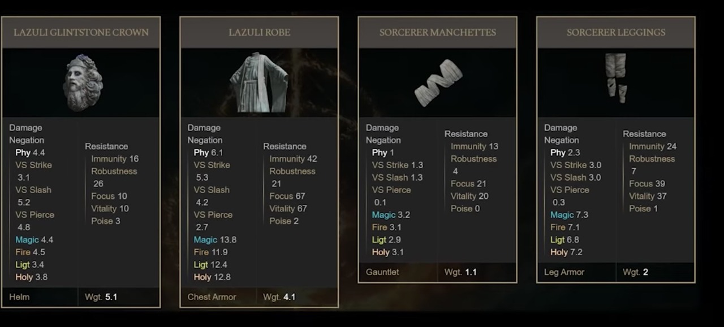
Task: Click the Leg Armor type label
Action: tap(564, 272)
